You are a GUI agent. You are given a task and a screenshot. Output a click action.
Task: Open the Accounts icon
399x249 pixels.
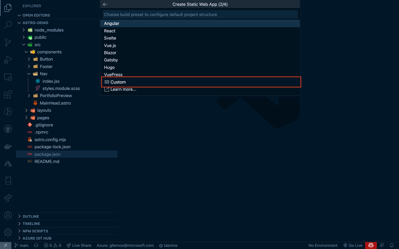[x=8, y=215]
